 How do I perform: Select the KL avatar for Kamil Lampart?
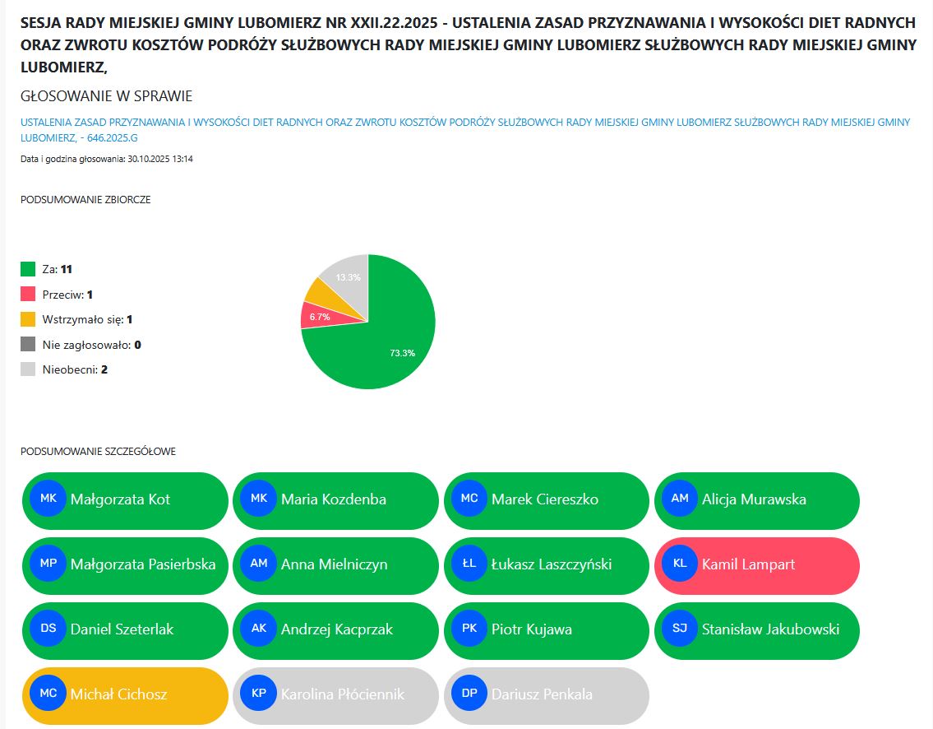(x=680, y=564)
